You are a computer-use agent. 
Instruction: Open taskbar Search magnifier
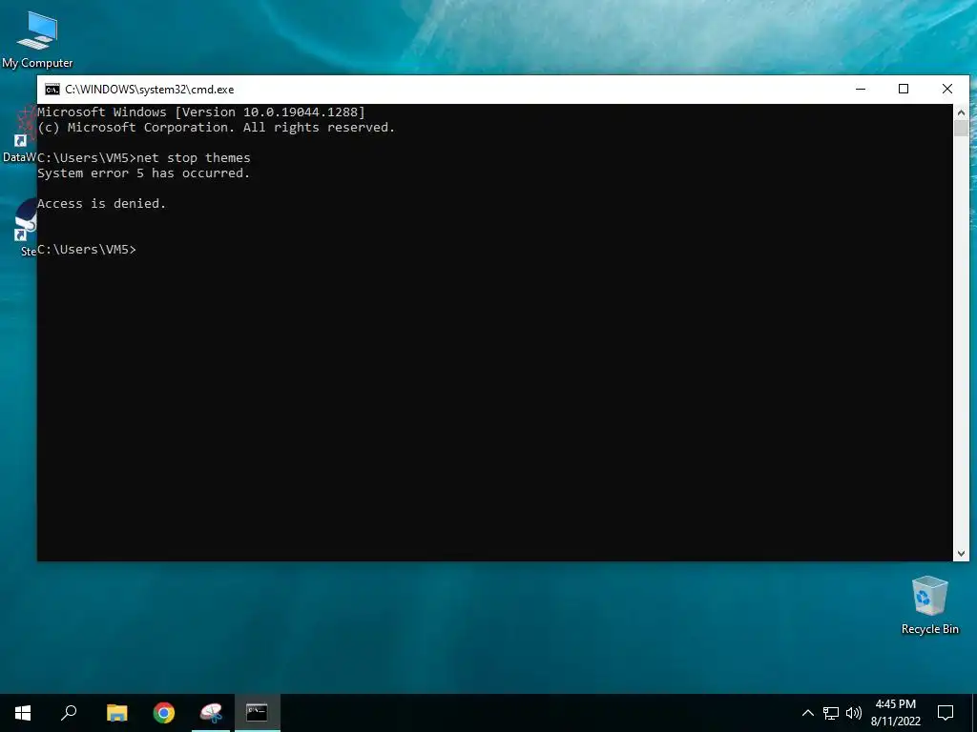point(69,713)
